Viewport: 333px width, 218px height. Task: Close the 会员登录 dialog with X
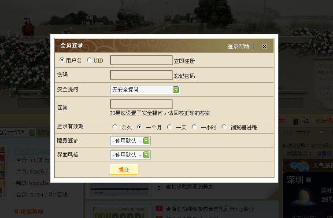click(x=264, y=46)
